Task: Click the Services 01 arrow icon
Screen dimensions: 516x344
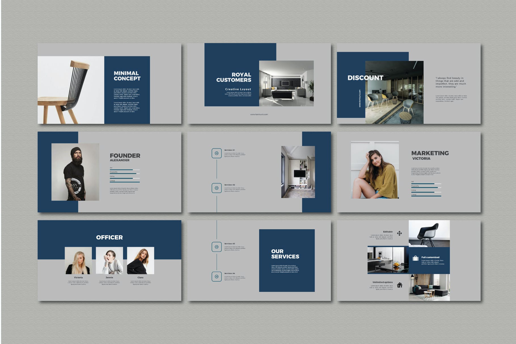Action: [x=217, y=153]
